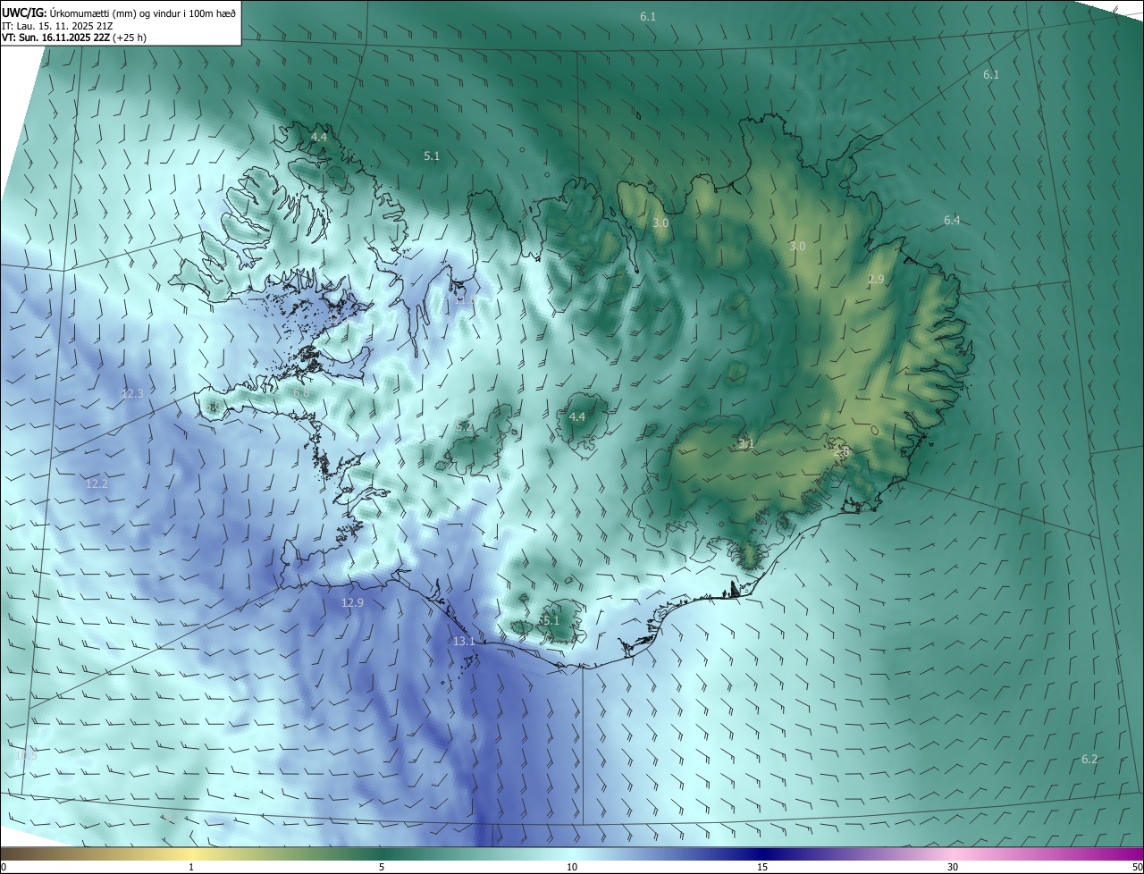Select the faint 12.1 value label

coord(340,319)
